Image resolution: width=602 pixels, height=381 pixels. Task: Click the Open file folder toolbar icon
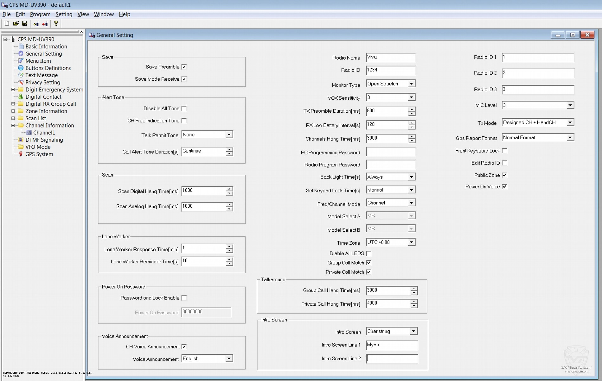(x=16, y=23)
